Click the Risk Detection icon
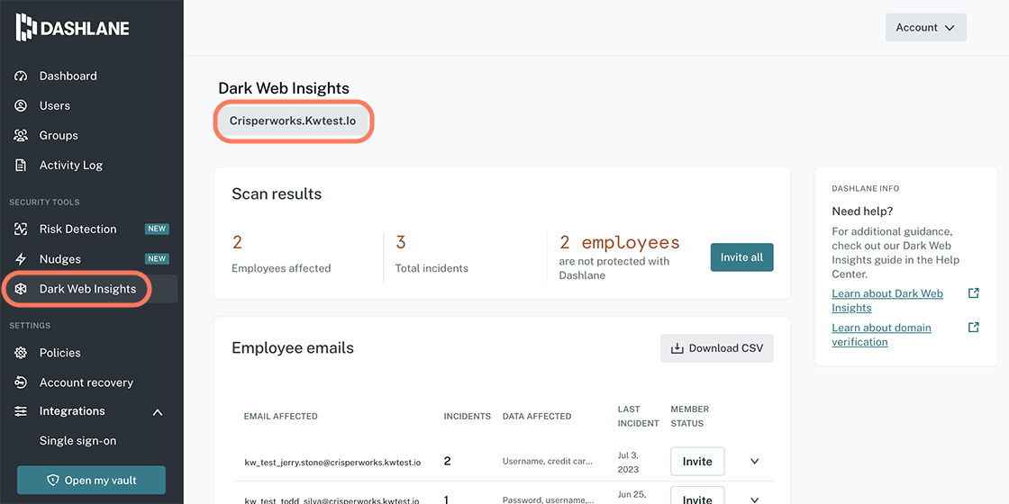This screenshot has width=1009, height=504. click(x=22, y=229)
